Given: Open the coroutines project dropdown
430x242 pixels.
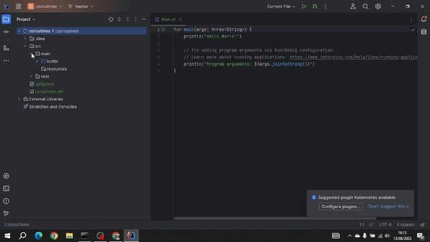Looking at the screenshot, I should pyautogui.click(x=45, y=6).
